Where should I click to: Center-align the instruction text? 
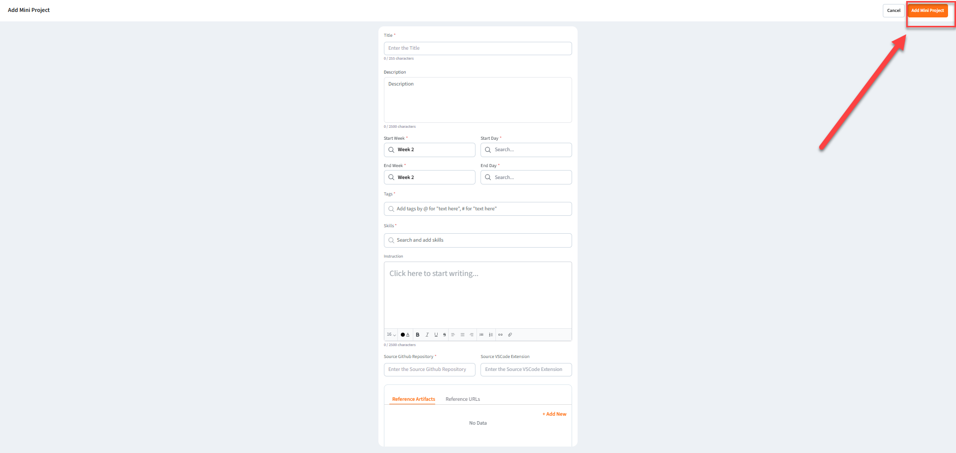click(463, 335)
